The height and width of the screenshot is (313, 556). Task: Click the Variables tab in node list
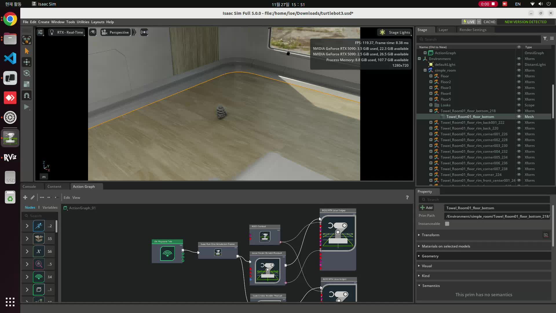click(50, 208)
